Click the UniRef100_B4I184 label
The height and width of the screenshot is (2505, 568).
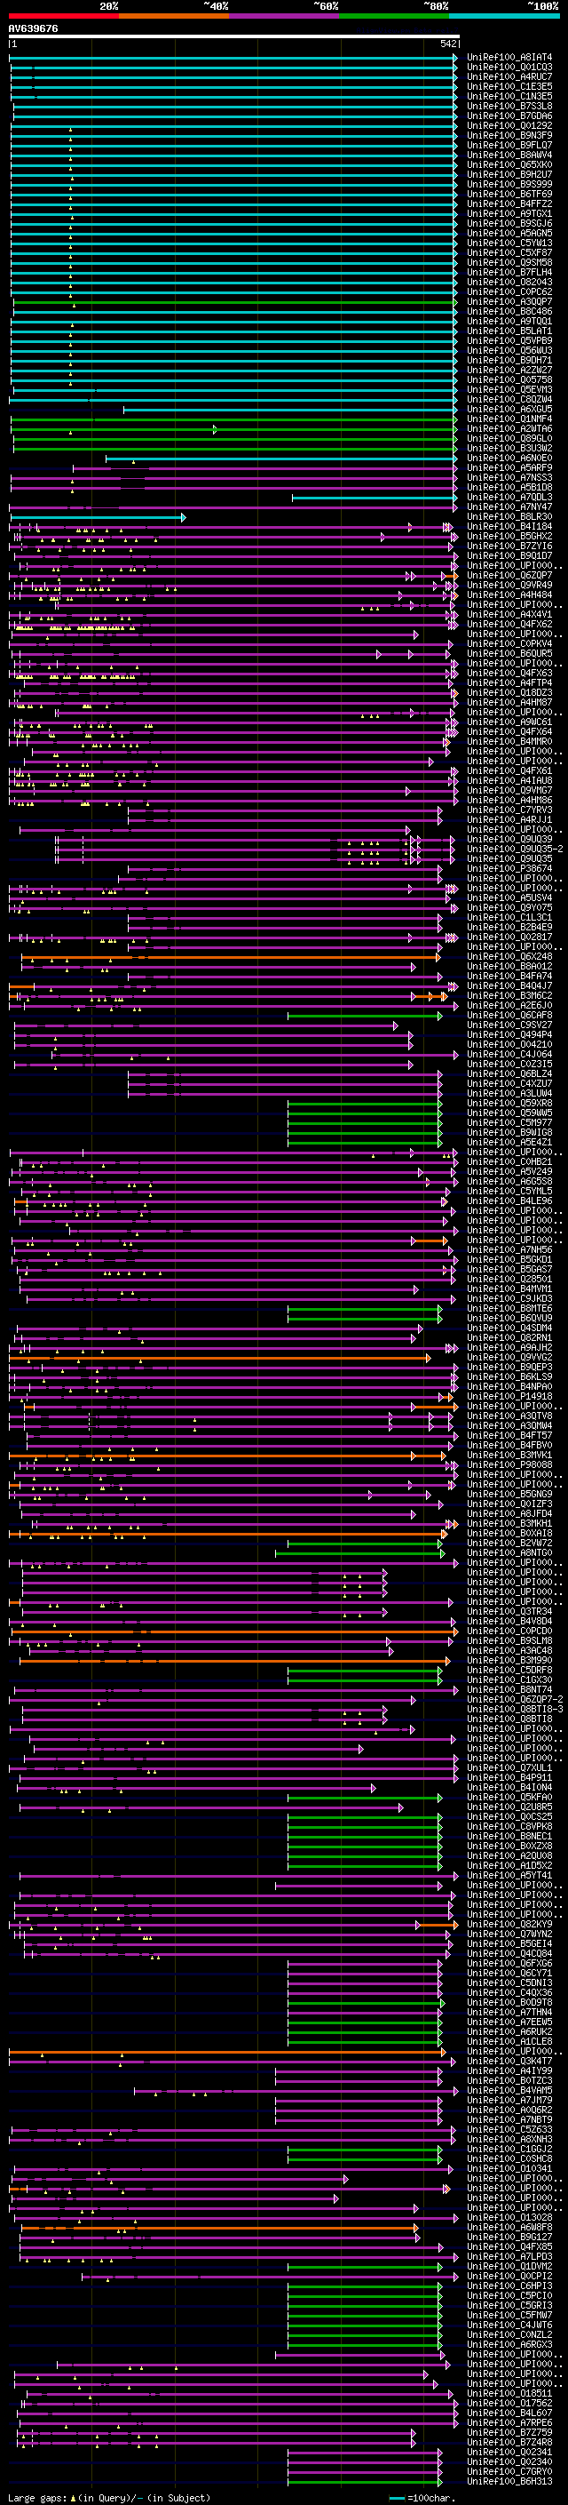(509, 527)
